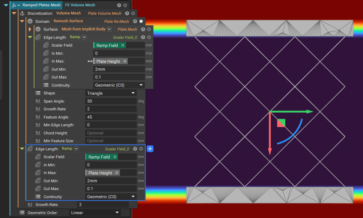Image resolution: width=363 pixels, height=218 pixels.
Task: Click the Span Angle input field
Action: click(x=111, y=101)
